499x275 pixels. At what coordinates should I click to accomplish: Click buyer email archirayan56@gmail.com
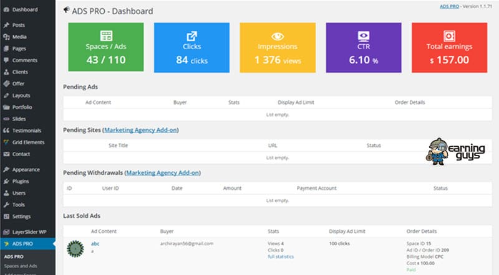(x=187, y=243)
